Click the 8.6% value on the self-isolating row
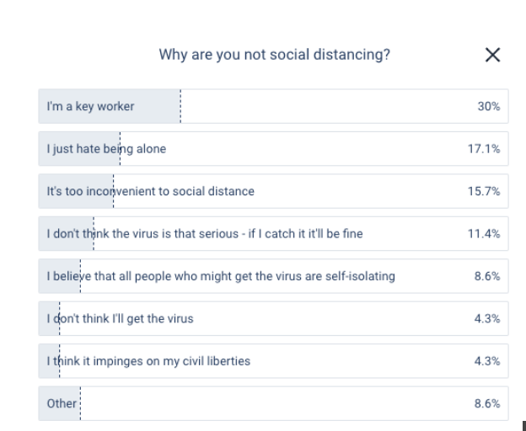The image size is (526, 431). [x=486, y=276]
